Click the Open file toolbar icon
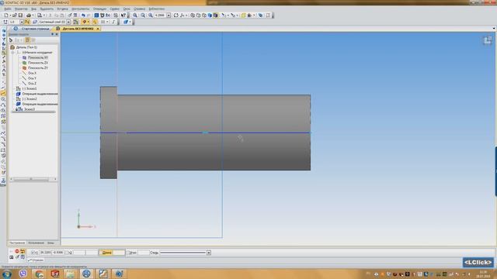Image resolution: width=497 pixels, height=279 pixels. 15,15
